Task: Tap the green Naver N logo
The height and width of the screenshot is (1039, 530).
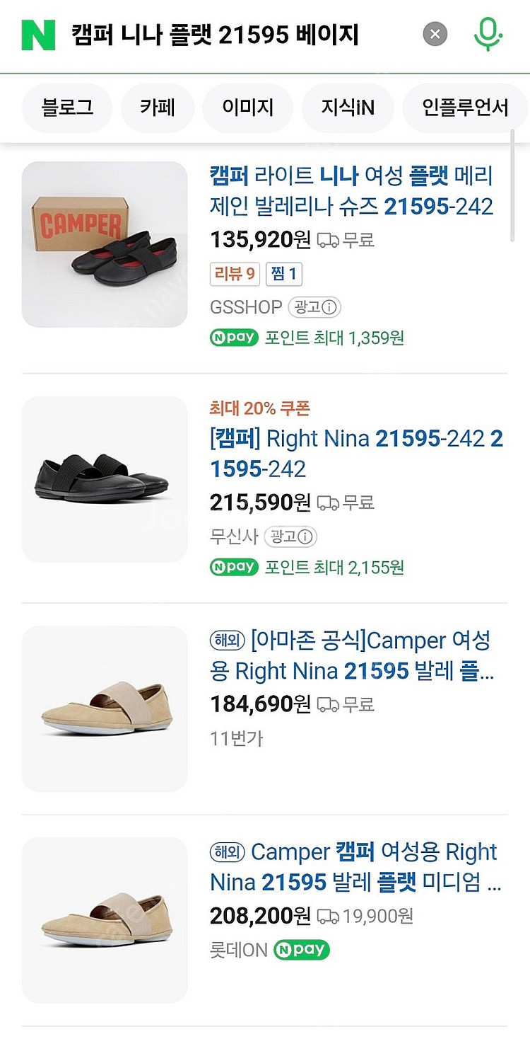Action: point(38,34)
